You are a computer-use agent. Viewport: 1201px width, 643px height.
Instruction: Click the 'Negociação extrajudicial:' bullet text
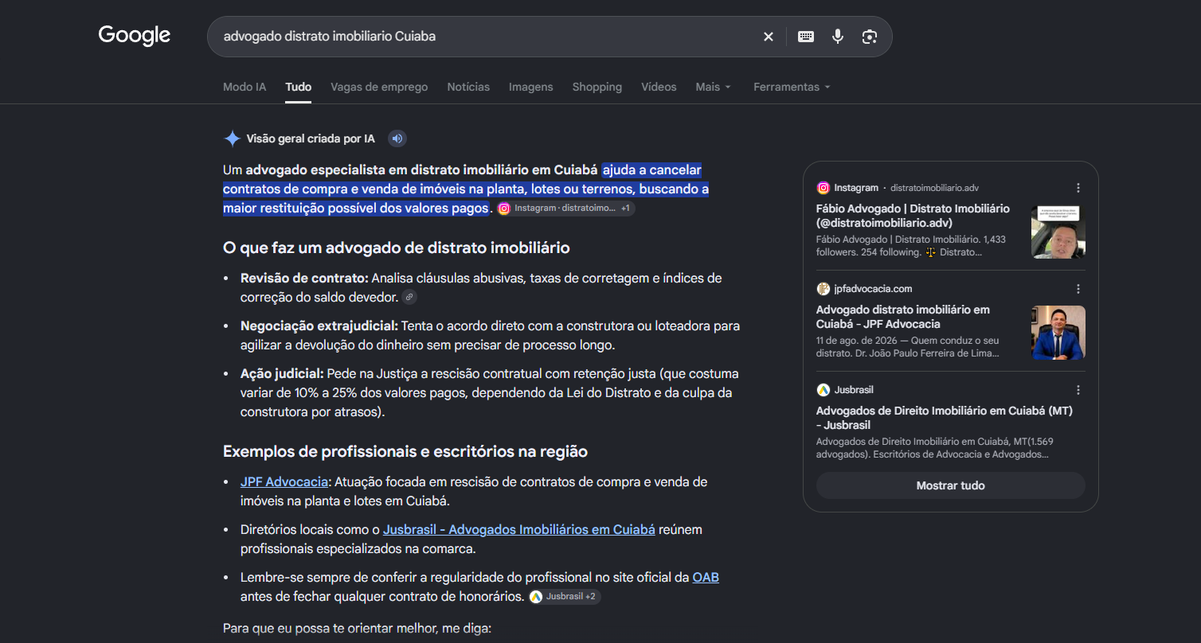tap(319, 325)
